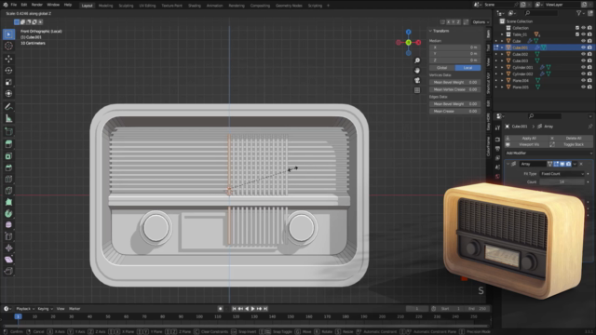Choose the Move tool

(8, 59)
